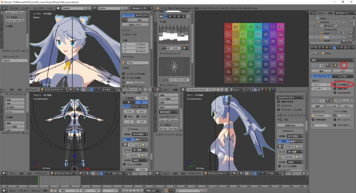
Task: Open the ウィンドウ menu
Action: click(x=38, y=8)
